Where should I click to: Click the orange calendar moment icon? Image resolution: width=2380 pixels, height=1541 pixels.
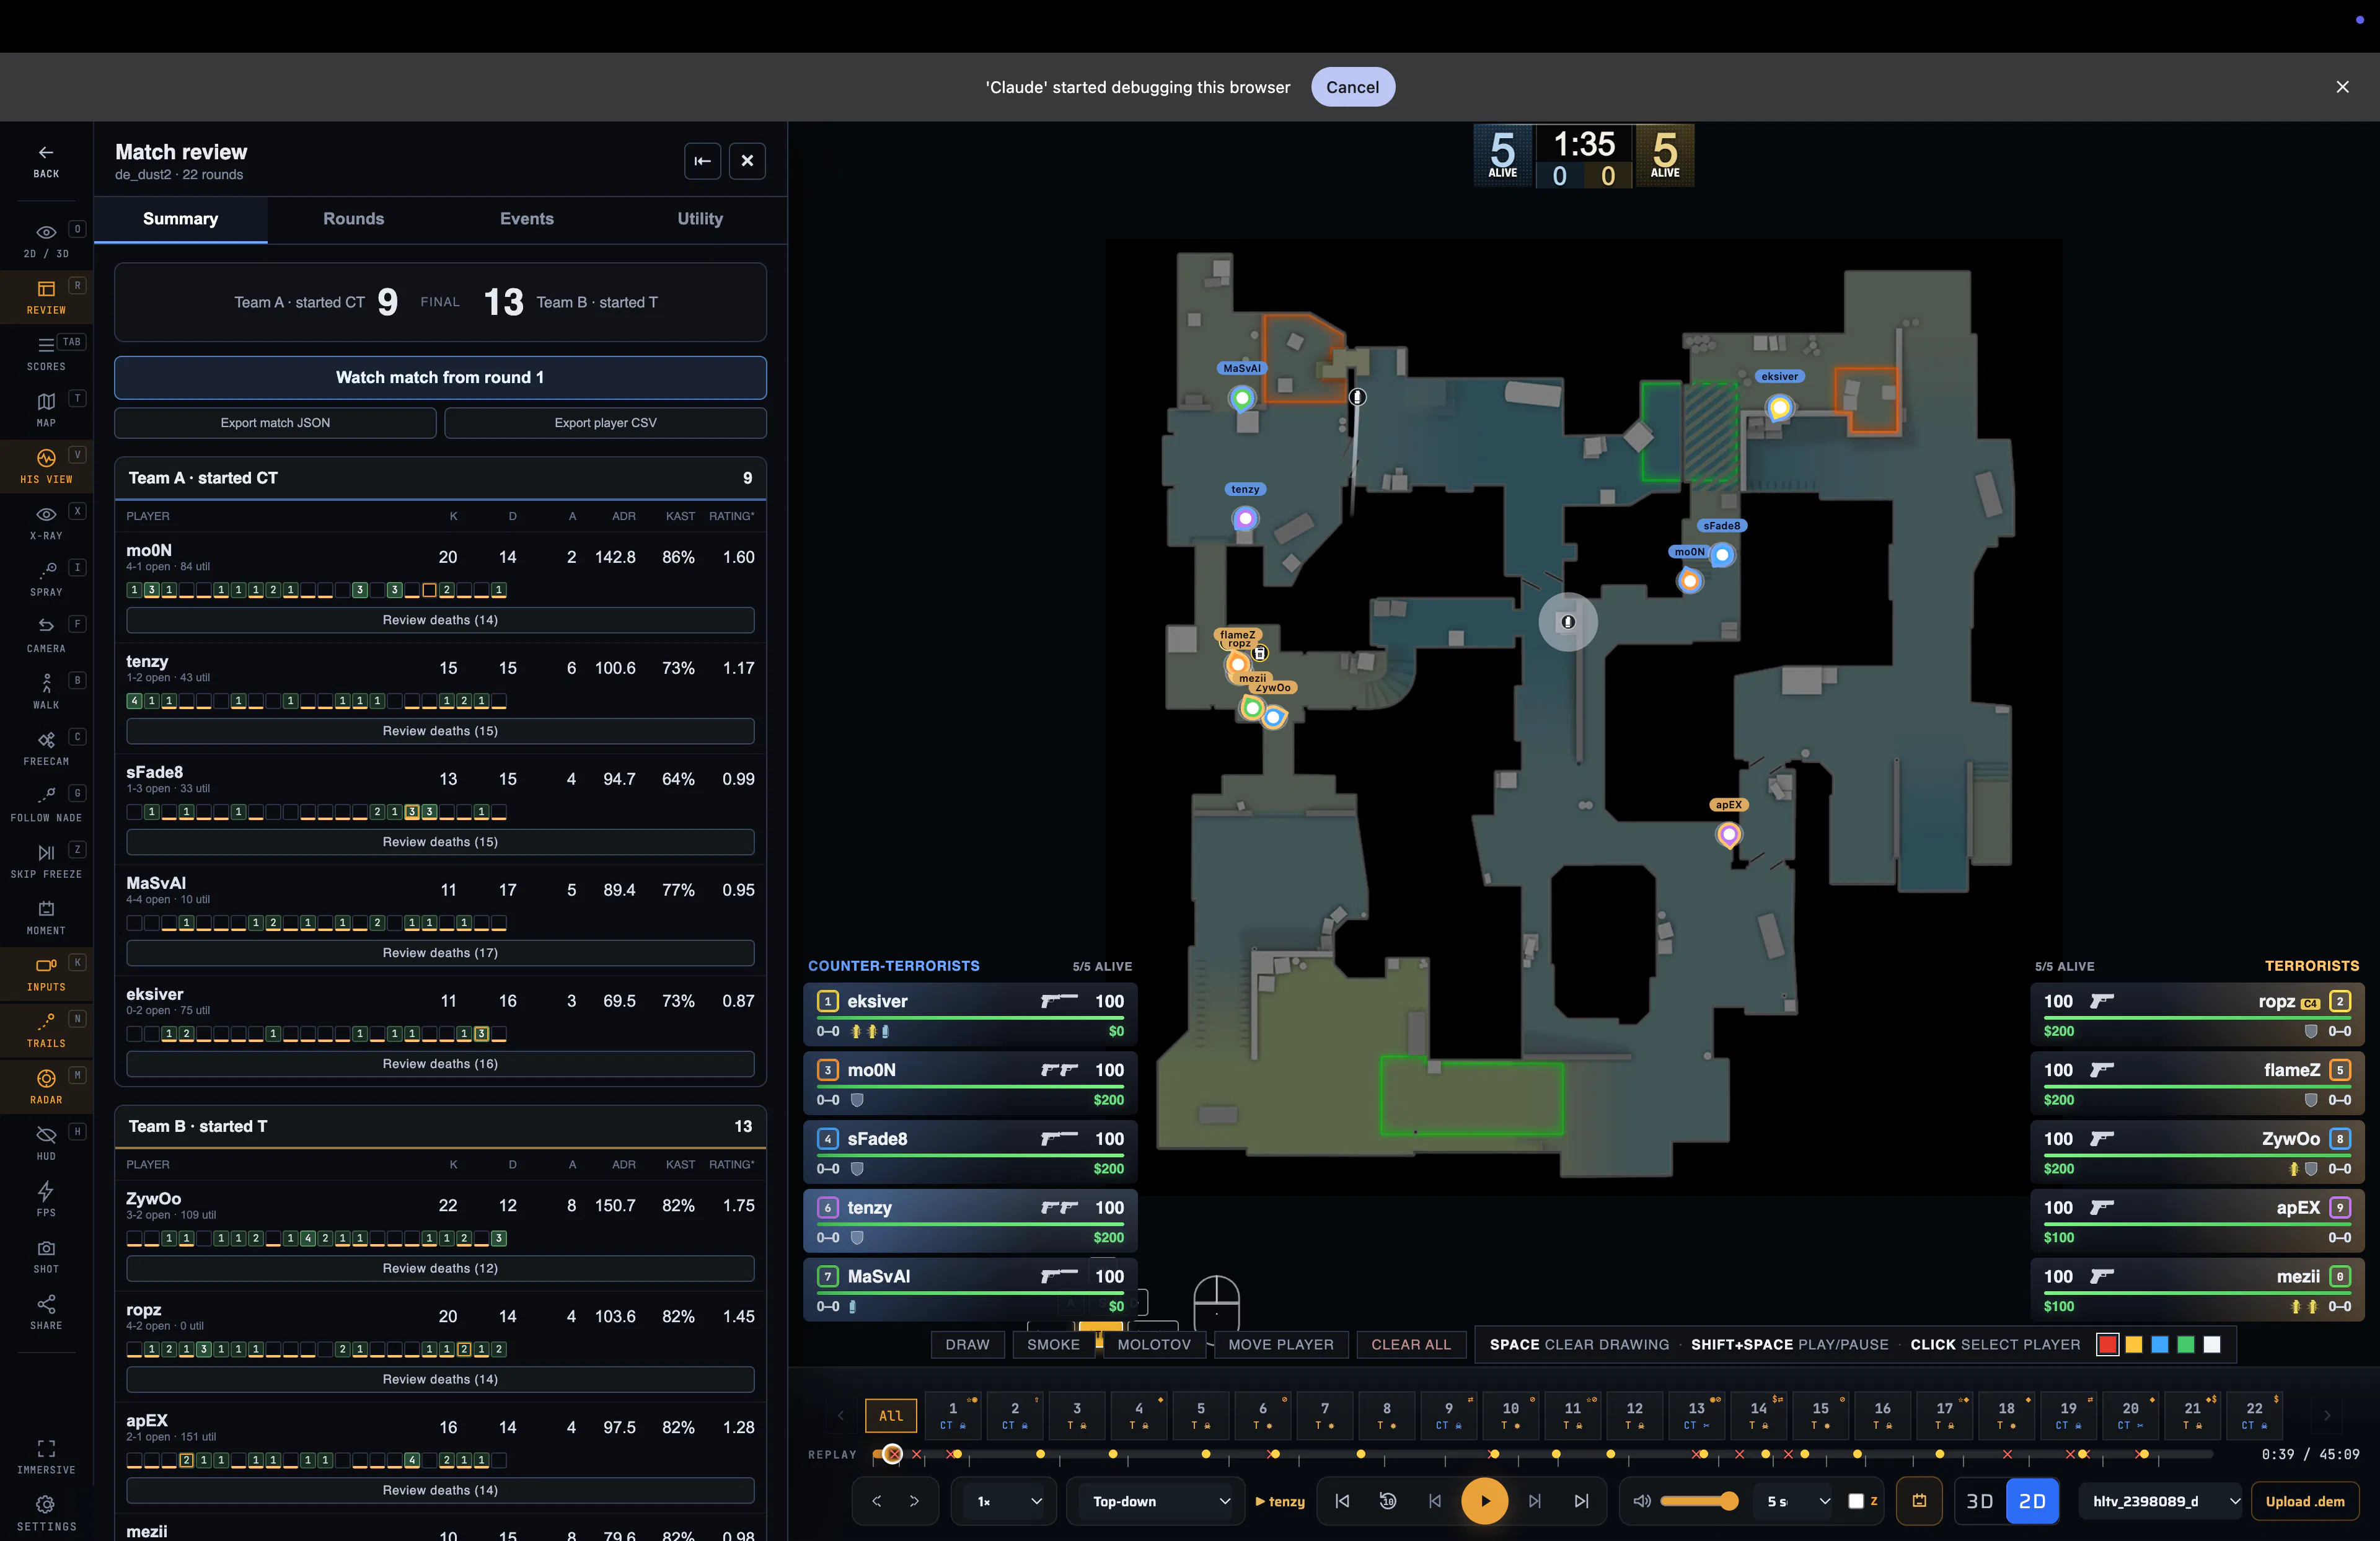click(1919, 1501)
